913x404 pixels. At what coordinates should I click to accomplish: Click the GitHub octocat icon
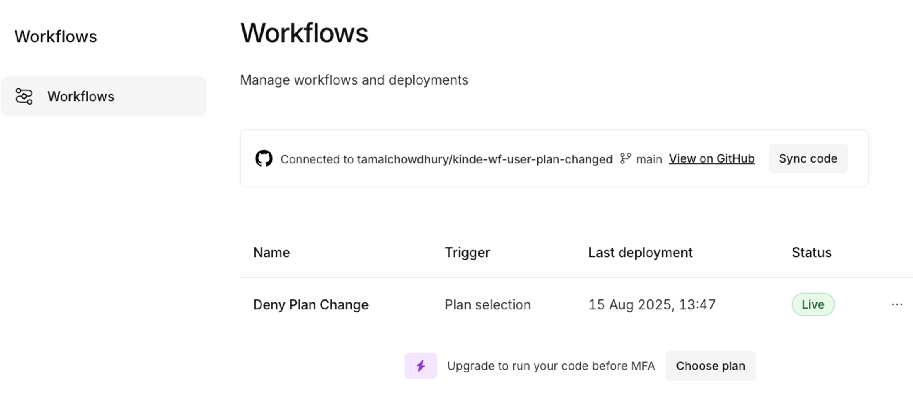point(264,158)
